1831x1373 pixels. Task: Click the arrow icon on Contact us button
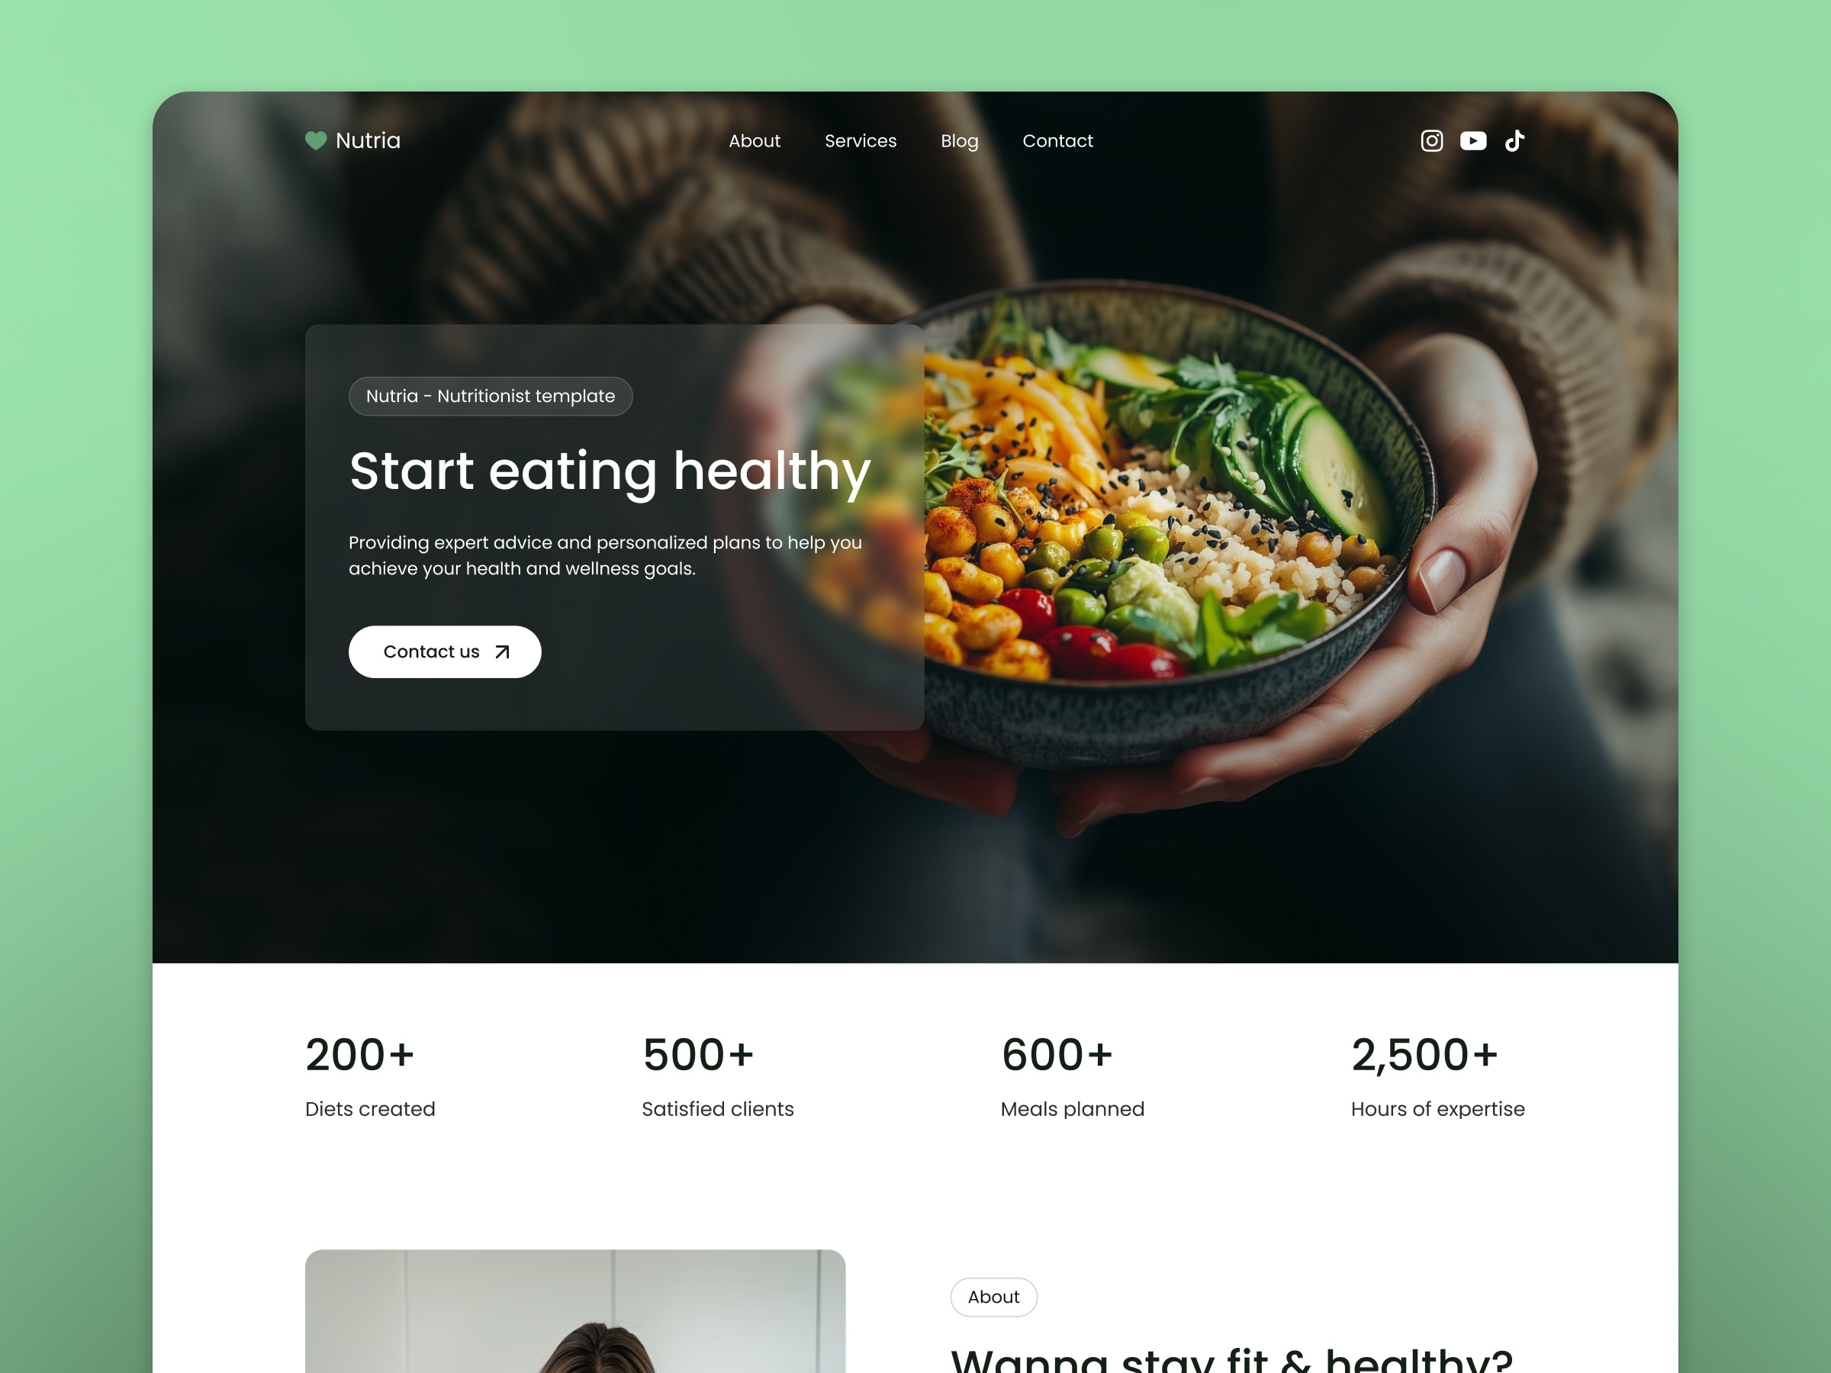504,652
